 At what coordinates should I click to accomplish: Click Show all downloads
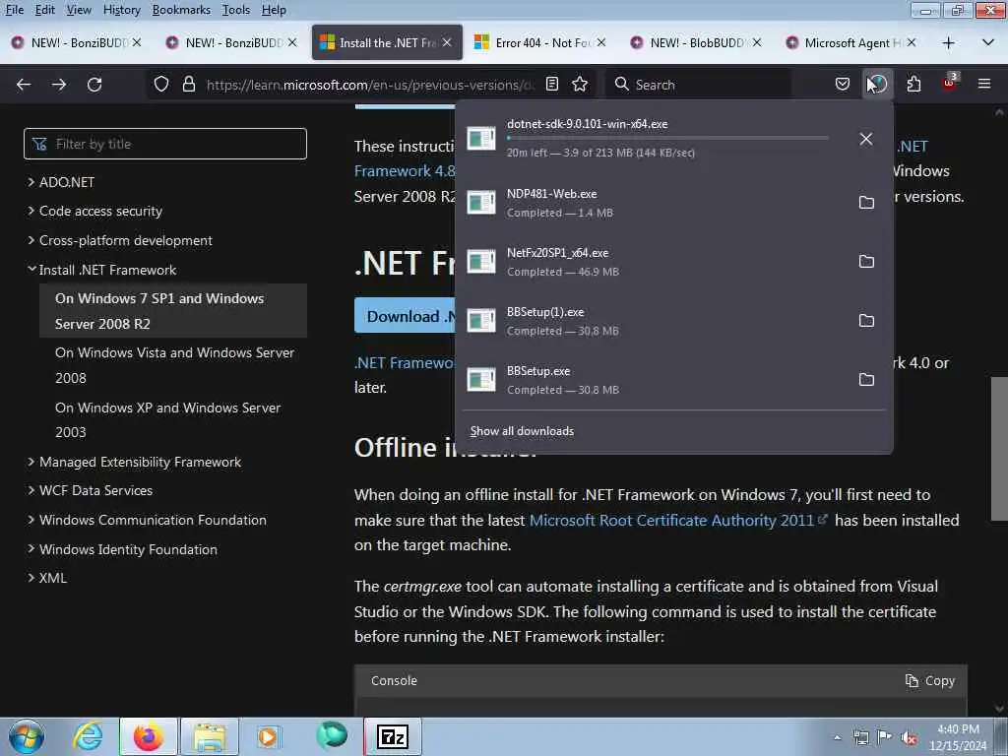click(x=522, y=431)
